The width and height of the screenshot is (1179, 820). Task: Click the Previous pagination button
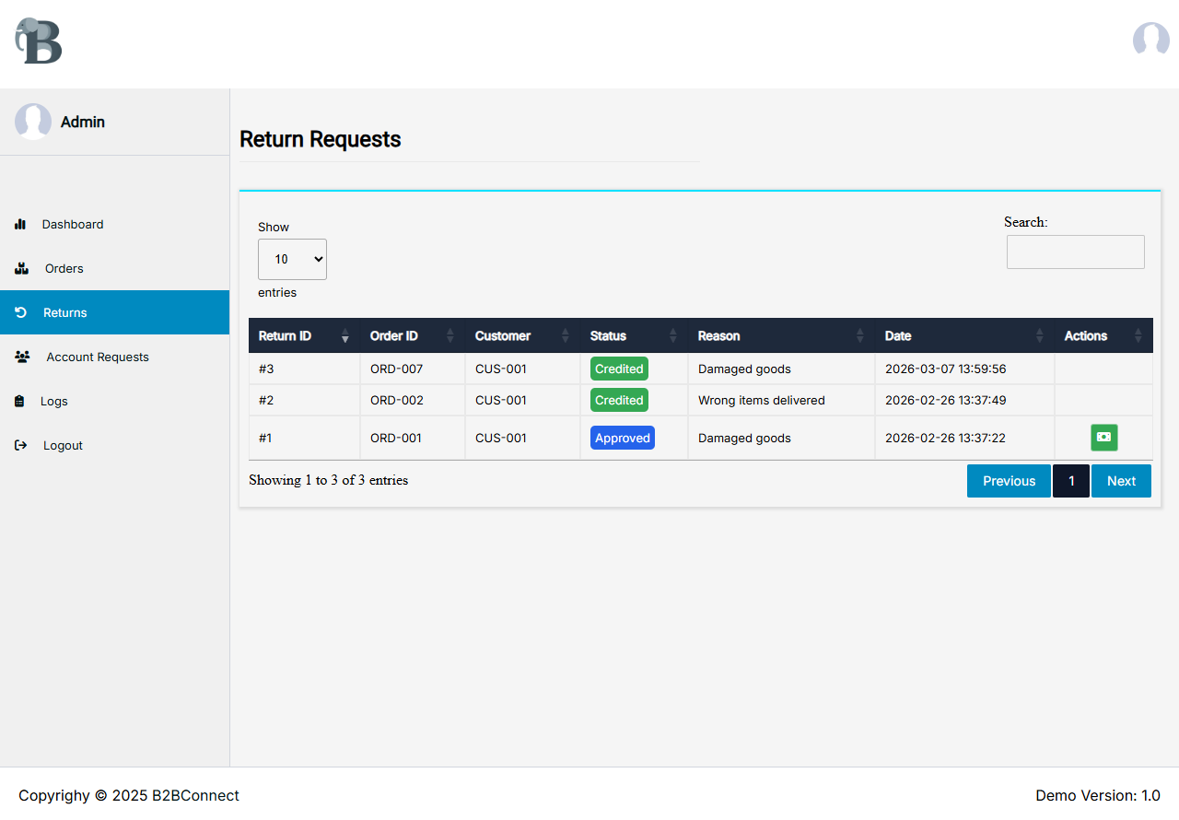click(x=1009, y=481)
